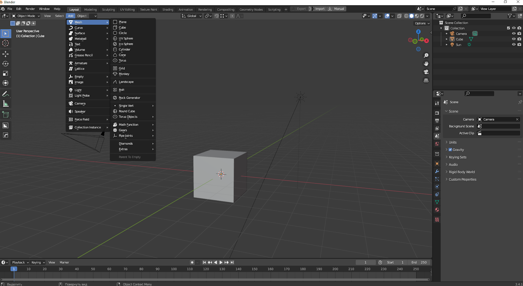Toggle Gravity checkbox in Scene properties

coord(450,150)
